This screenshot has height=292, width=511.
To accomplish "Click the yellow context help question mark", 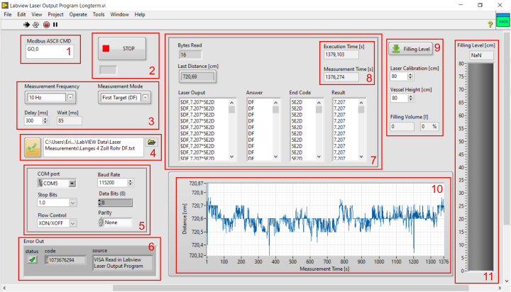I will pyautogui.click(x=490, y=24).
